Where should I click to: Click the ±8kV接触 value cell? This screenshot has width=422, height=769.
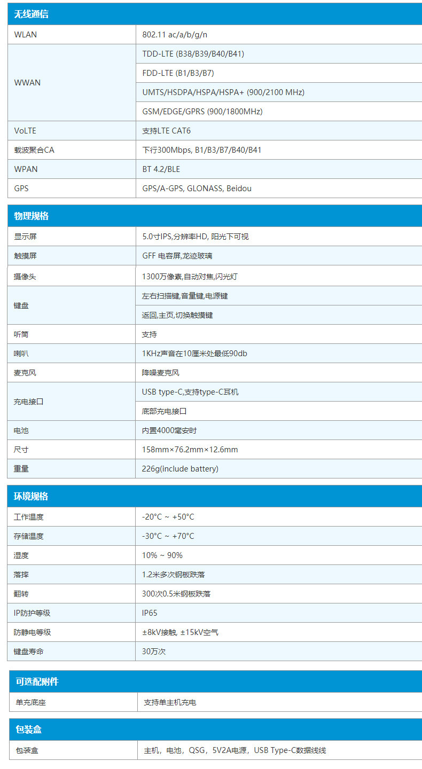[279, 632]
